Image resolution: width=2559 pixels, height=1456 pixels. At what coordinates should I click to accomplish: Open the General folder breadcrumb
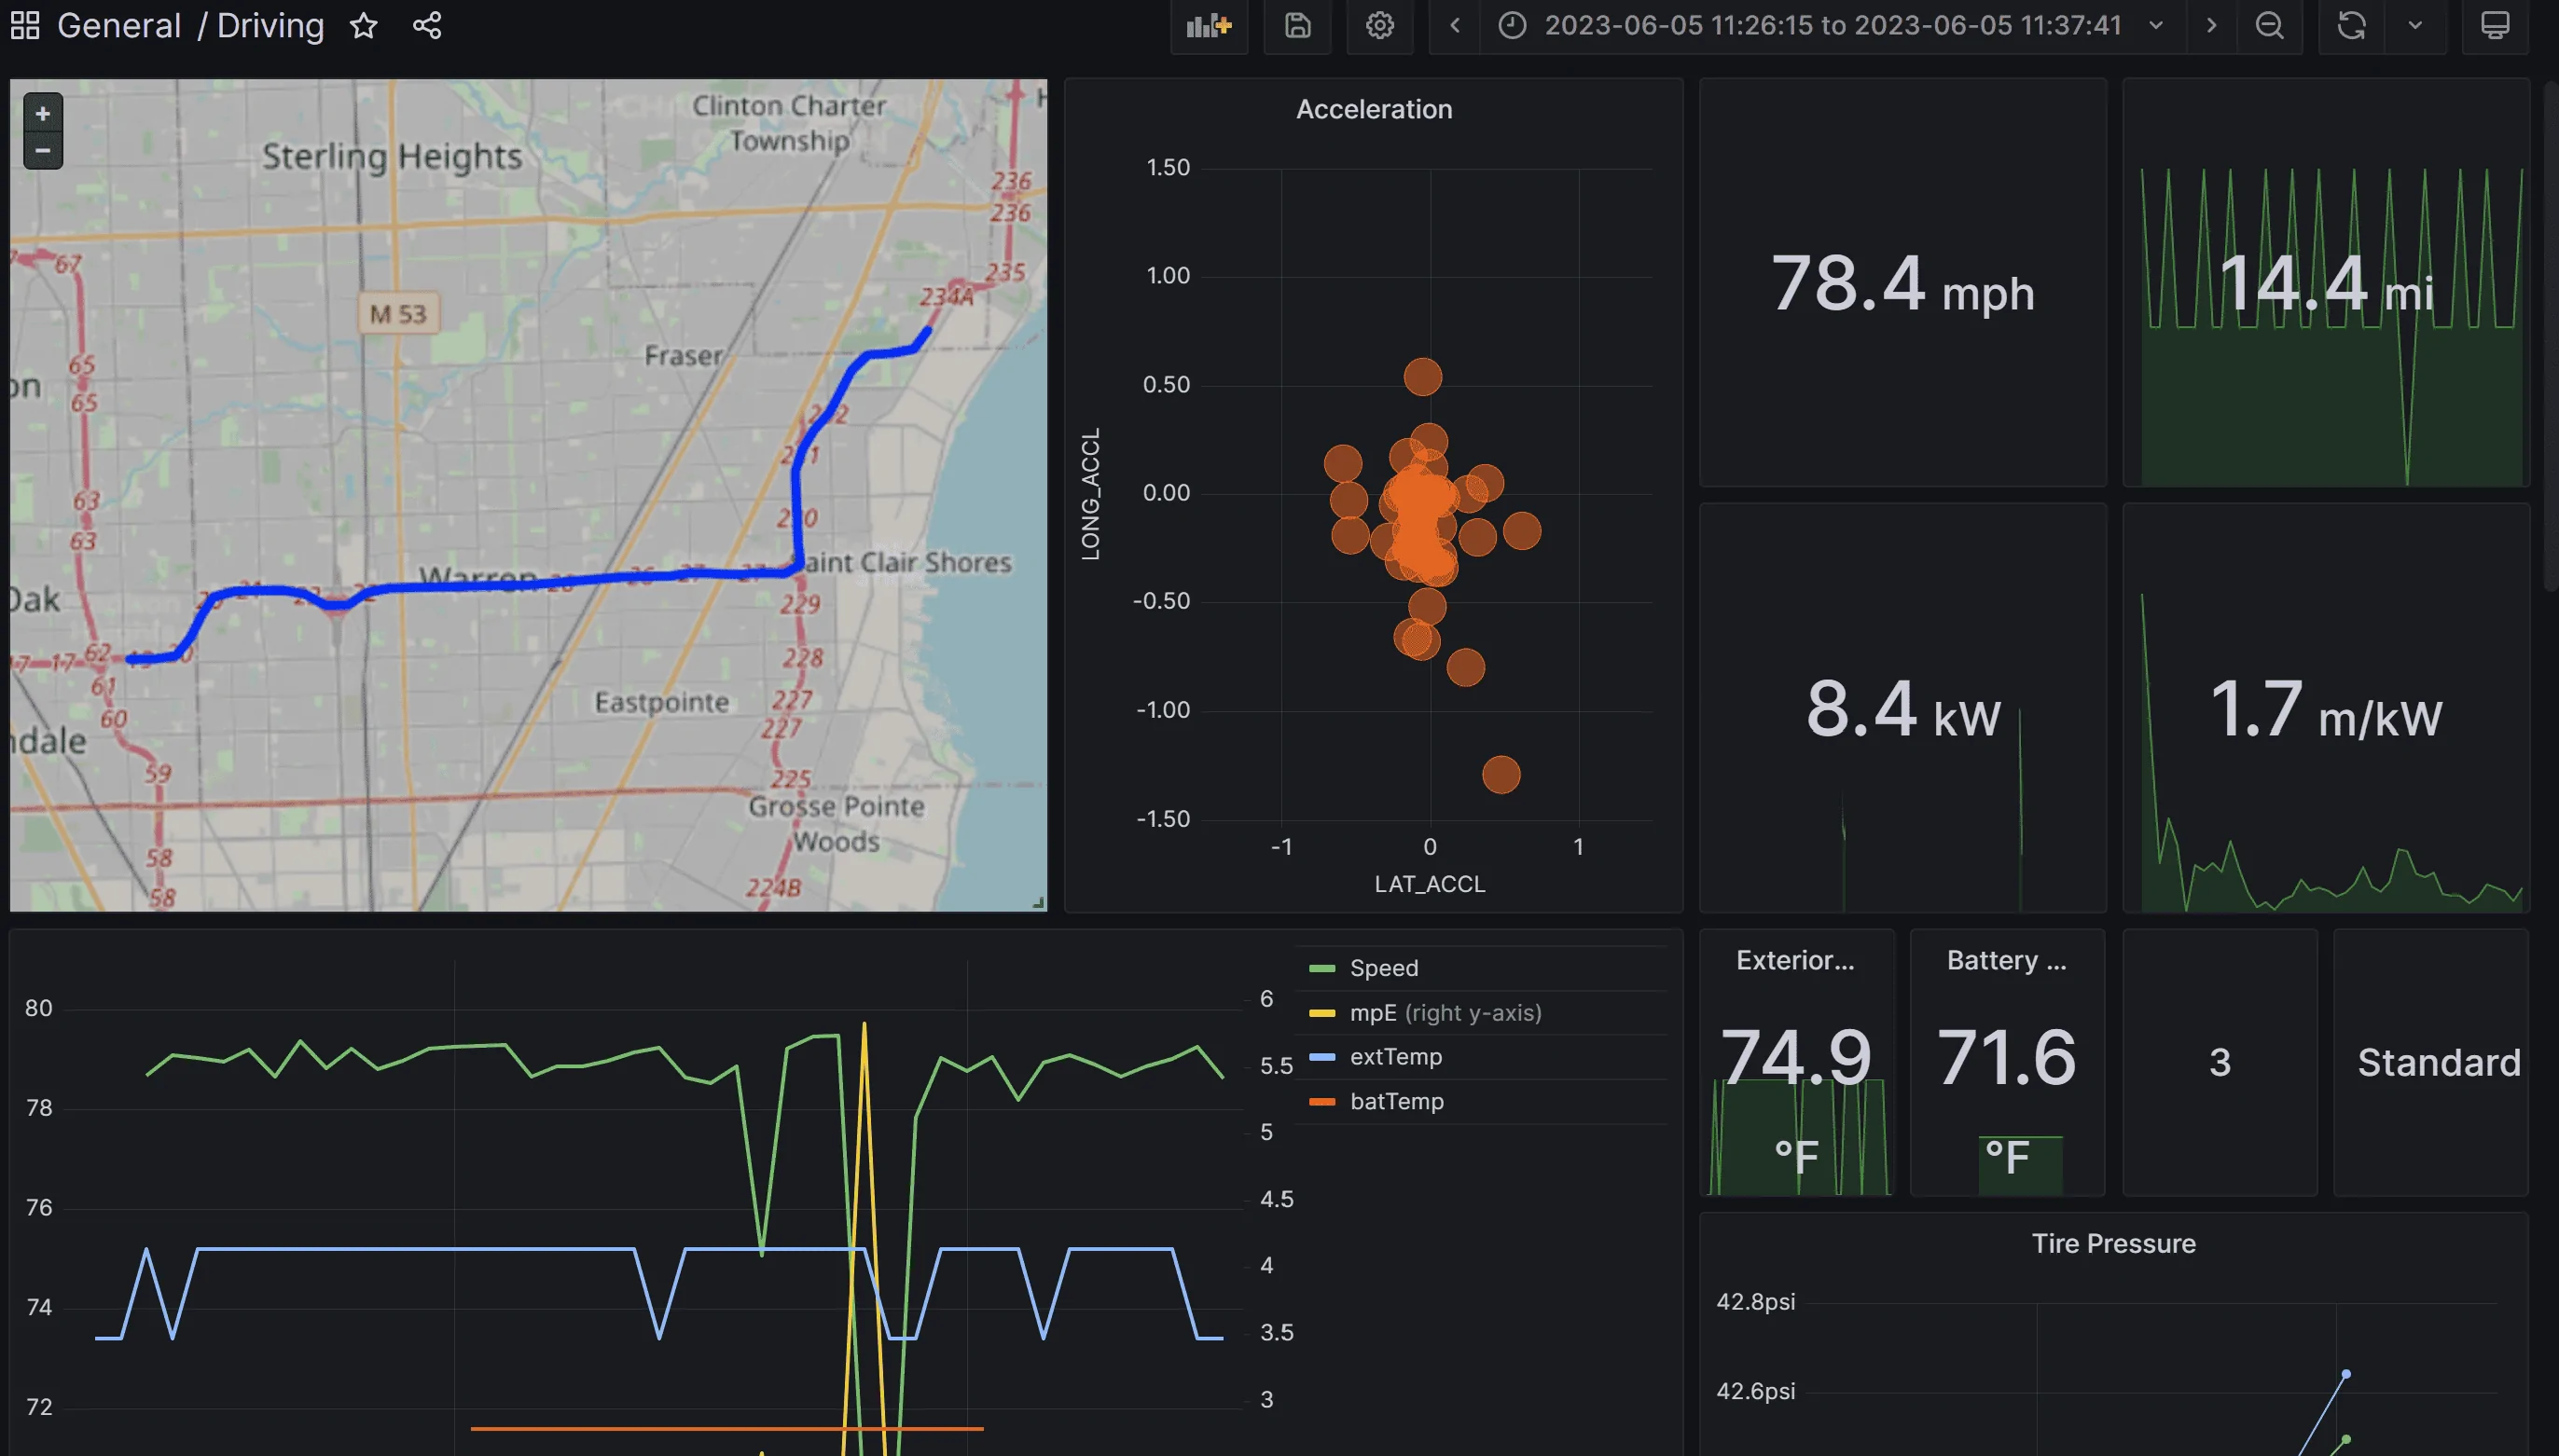point(119,26)
